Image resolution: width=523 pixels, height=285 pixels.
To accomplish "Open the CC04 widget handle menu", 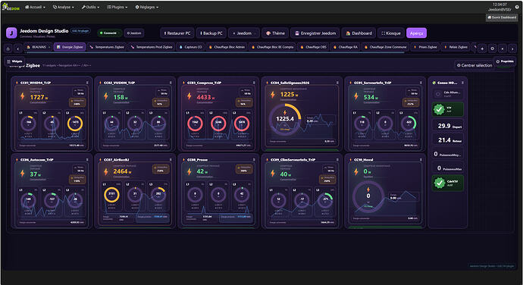I will (x=337, y=83).
